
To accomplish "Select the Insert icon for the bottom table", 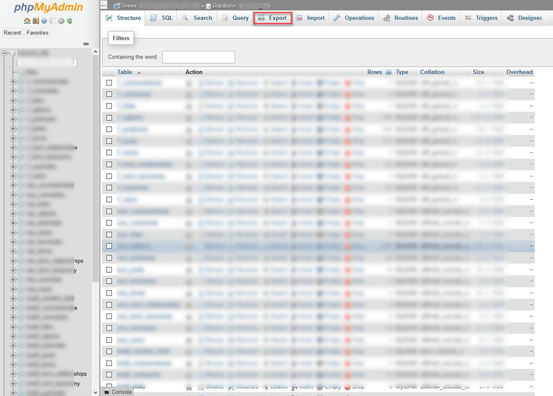I will (x=303, y=386).
